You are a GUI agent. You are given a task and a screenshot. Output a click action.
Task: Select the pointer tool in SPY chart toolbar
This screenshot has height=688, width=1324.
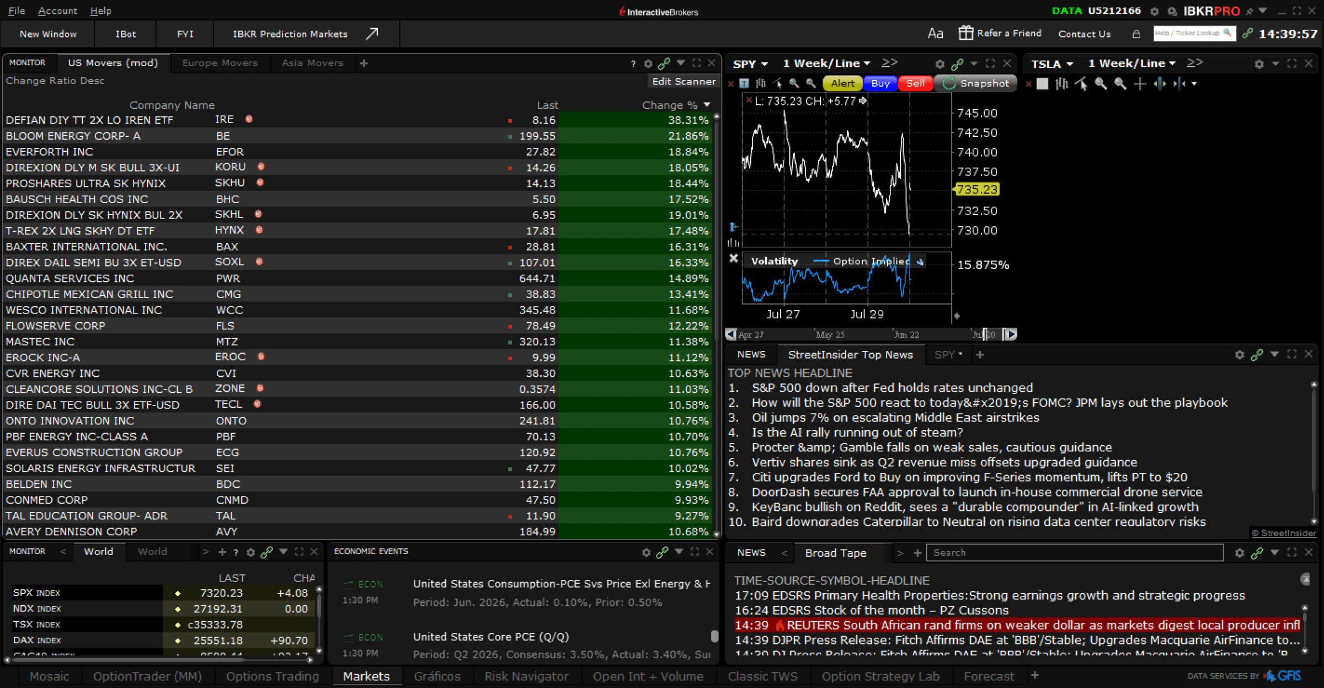778,83
